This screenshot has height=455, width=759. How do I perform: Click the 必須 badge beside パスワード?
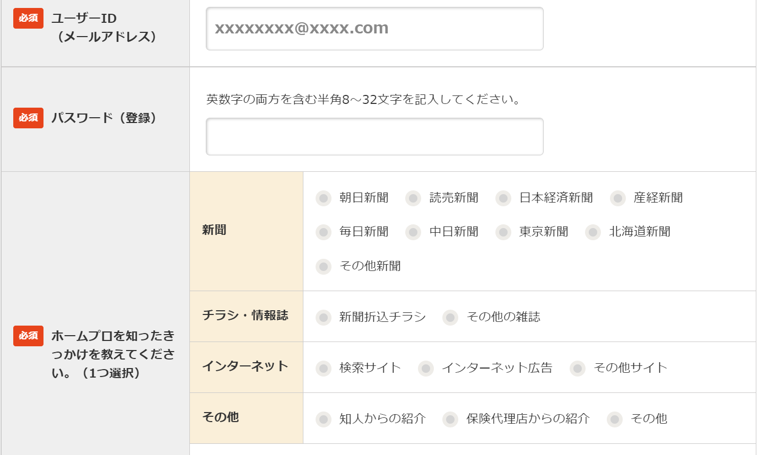[28, 118]
